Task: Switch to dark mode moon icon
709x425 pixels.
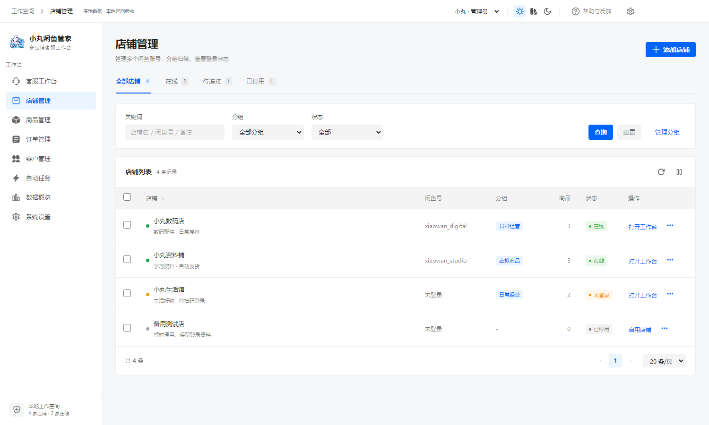Action: [x=547, y=11]
